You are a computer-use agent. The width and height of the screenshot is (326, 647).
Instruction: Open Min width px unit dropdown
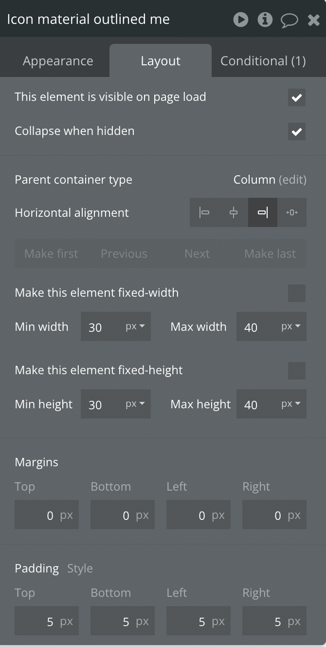pos(135,326)
